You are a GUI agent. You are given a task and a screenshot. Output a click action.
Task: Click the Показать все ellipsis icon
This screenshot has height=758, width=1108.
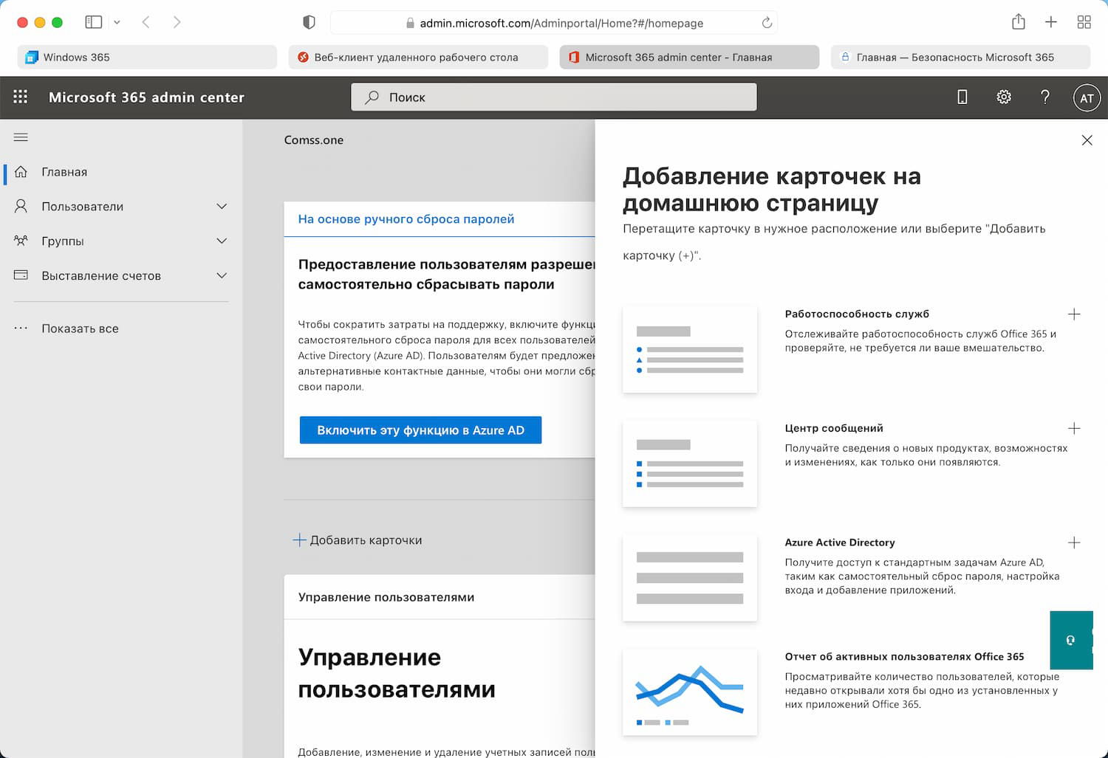point(21,328)
